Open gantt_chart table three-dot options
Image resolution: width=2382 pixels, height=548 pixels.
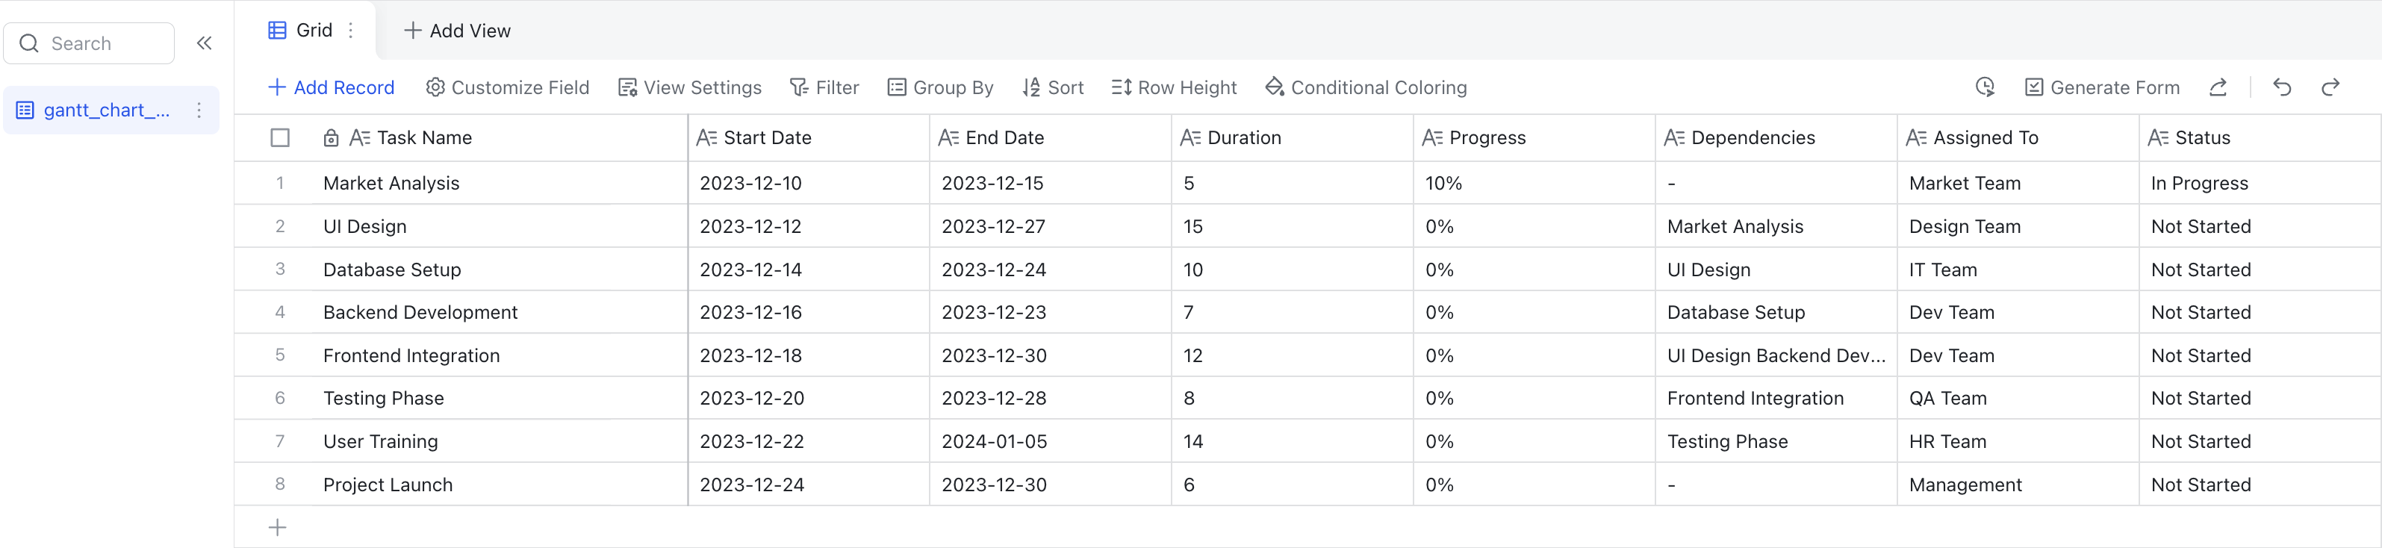199,110
